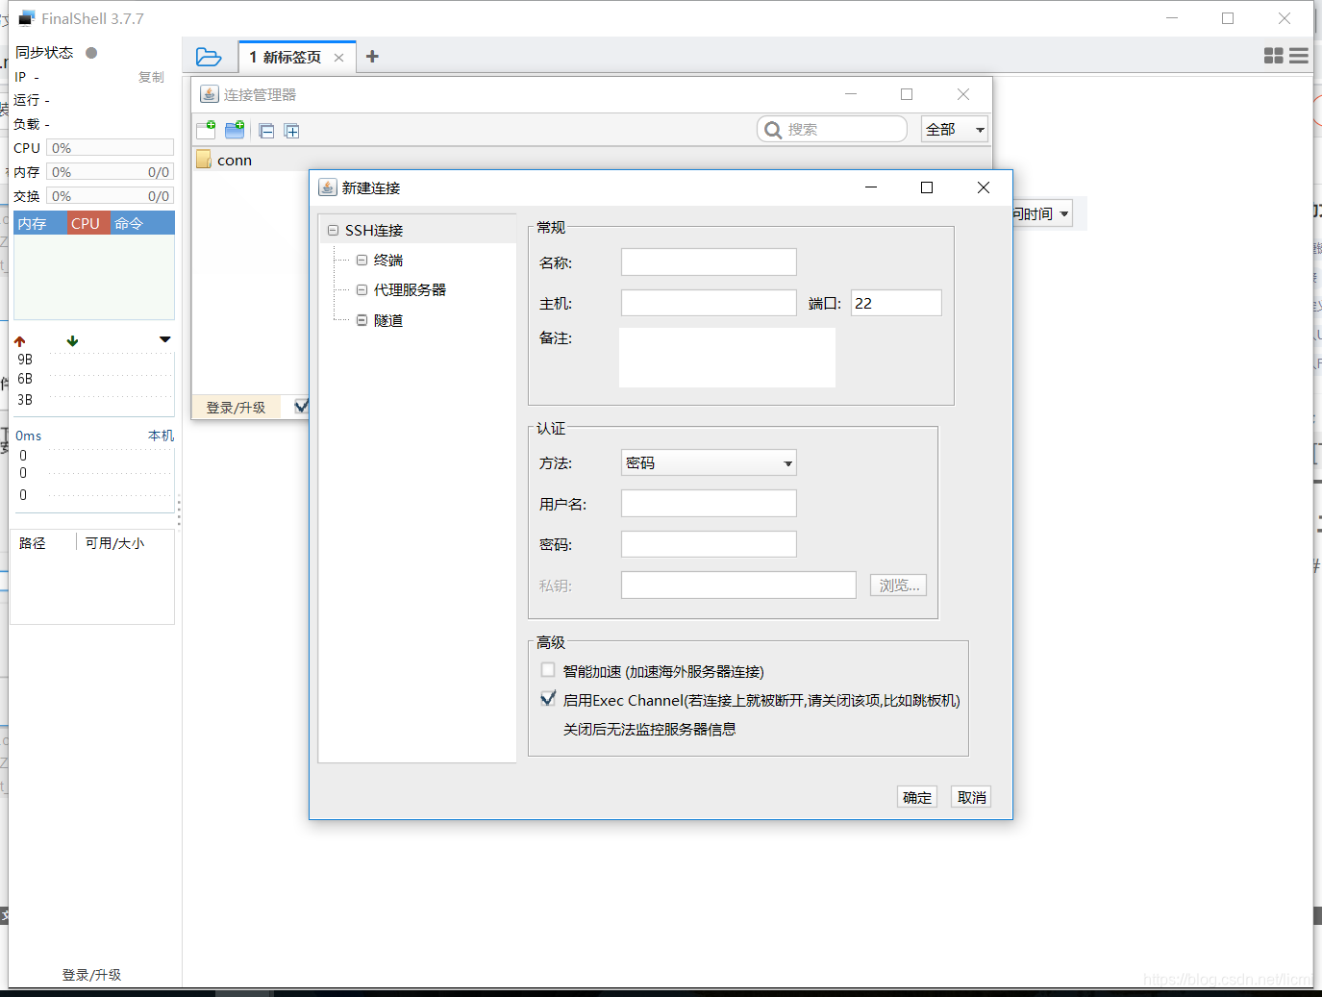The height and width of the screenshot is (997, 1322).
Task: Disable 启用Exec Channel checkbox
Action: 548,699
